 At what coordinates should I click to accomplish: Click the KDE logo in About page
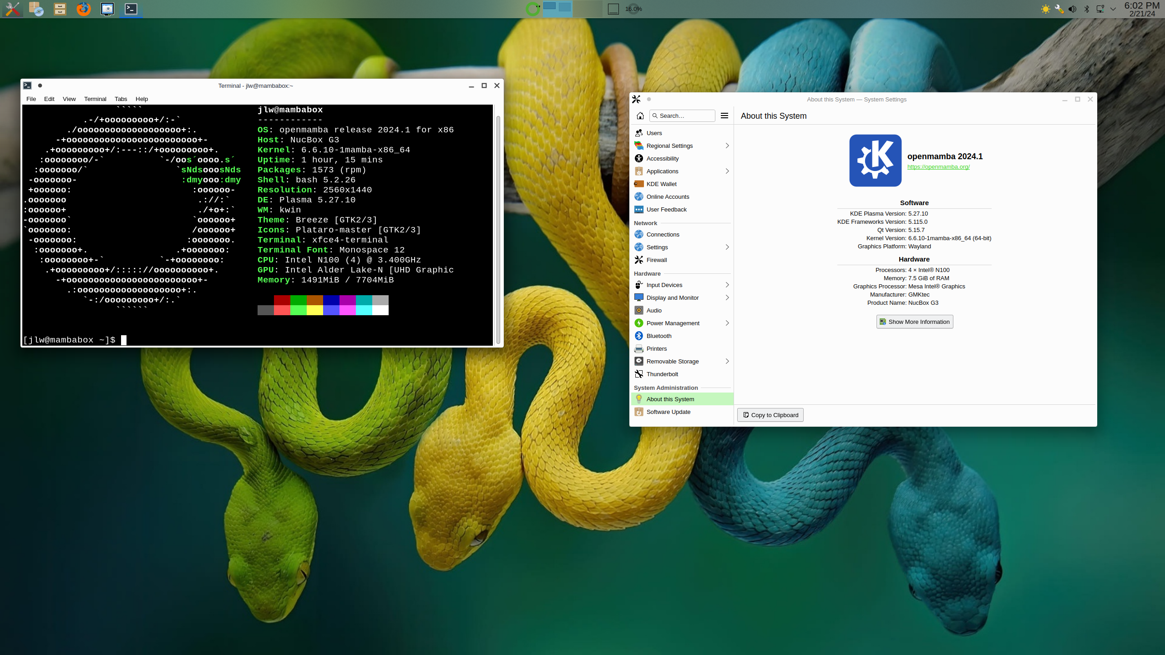coord(875,161)
